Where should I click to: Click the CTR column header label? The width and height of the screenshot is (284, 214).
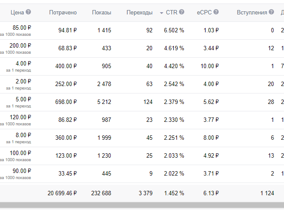172,13
